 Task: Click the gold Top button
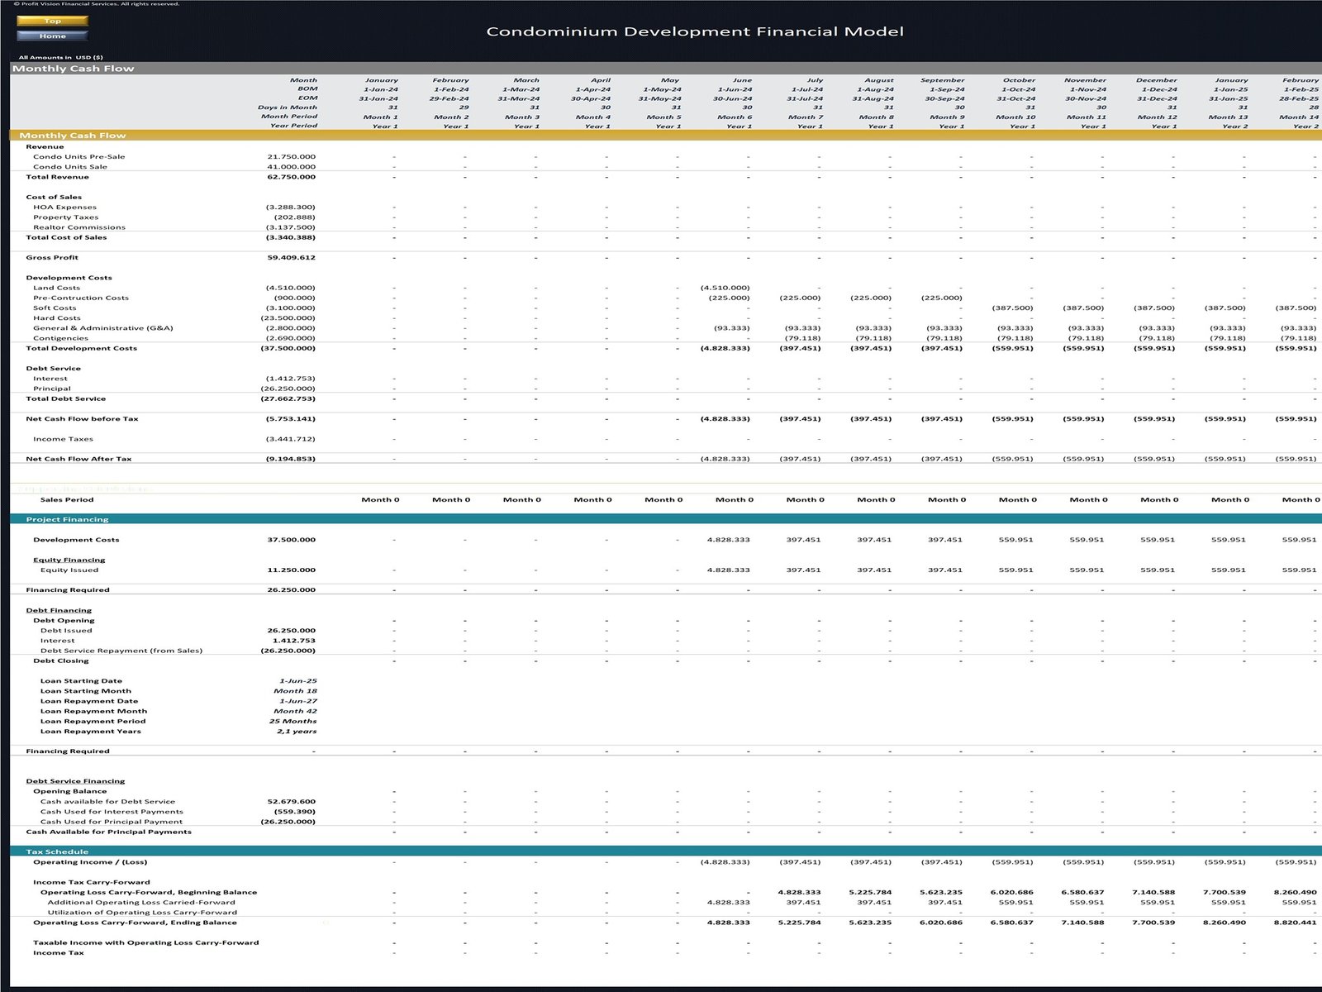coord(52,21)
